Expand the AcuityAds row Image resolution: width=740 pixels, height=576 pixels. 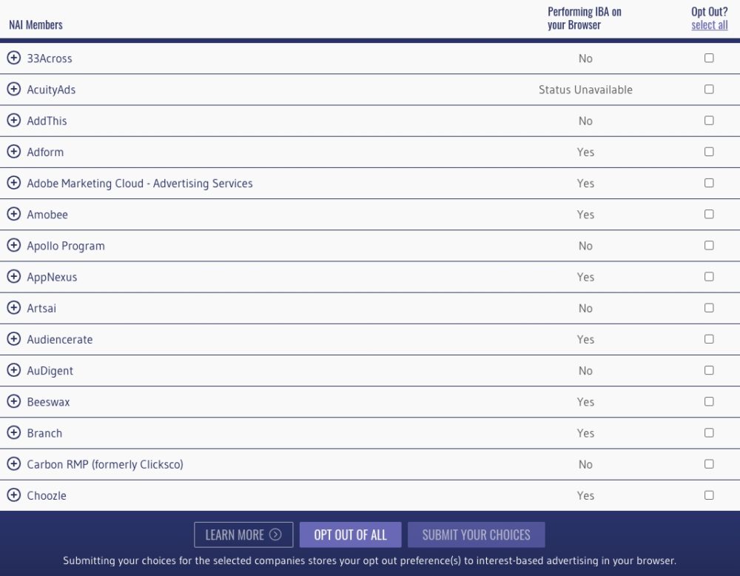click(13, 90)
